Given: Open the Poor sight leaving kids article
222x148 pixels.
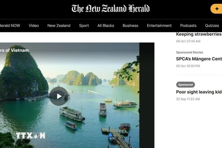Looking at the screenshot, I should click(199, 92).
